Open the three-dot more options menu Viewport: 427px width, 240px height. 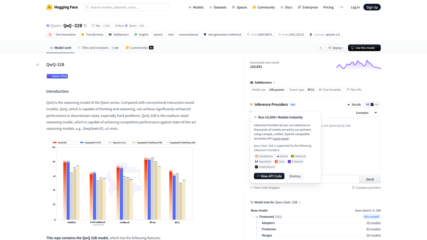[x=321, y=48]
